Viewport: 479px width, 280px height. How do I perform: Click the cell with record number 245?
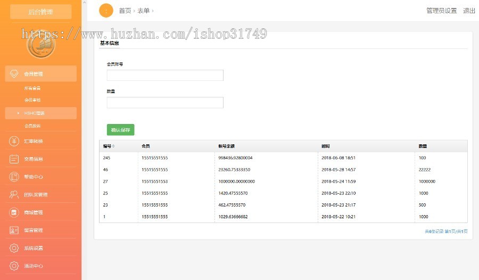[x=106, y=158]
